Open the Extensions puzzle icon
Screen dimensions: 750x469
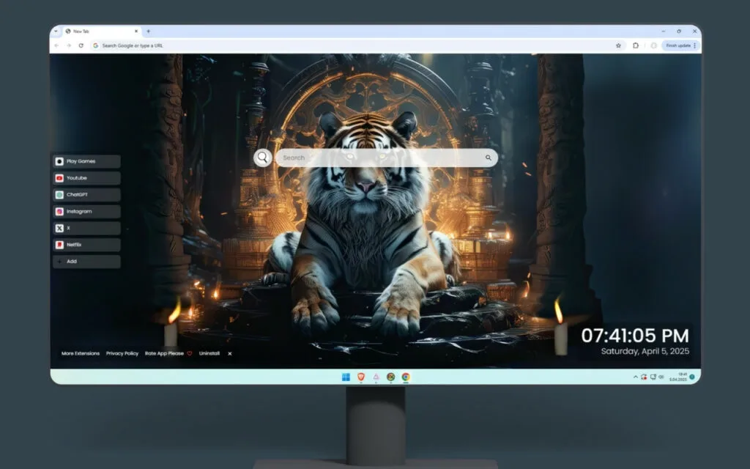[x=636, y=45]
